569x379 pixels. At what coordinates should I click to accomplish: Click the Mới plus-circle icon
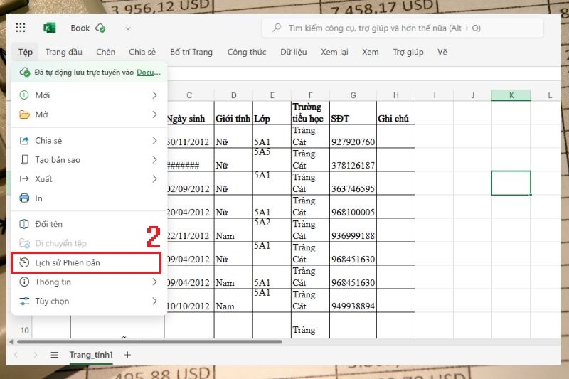pos(24,95)
